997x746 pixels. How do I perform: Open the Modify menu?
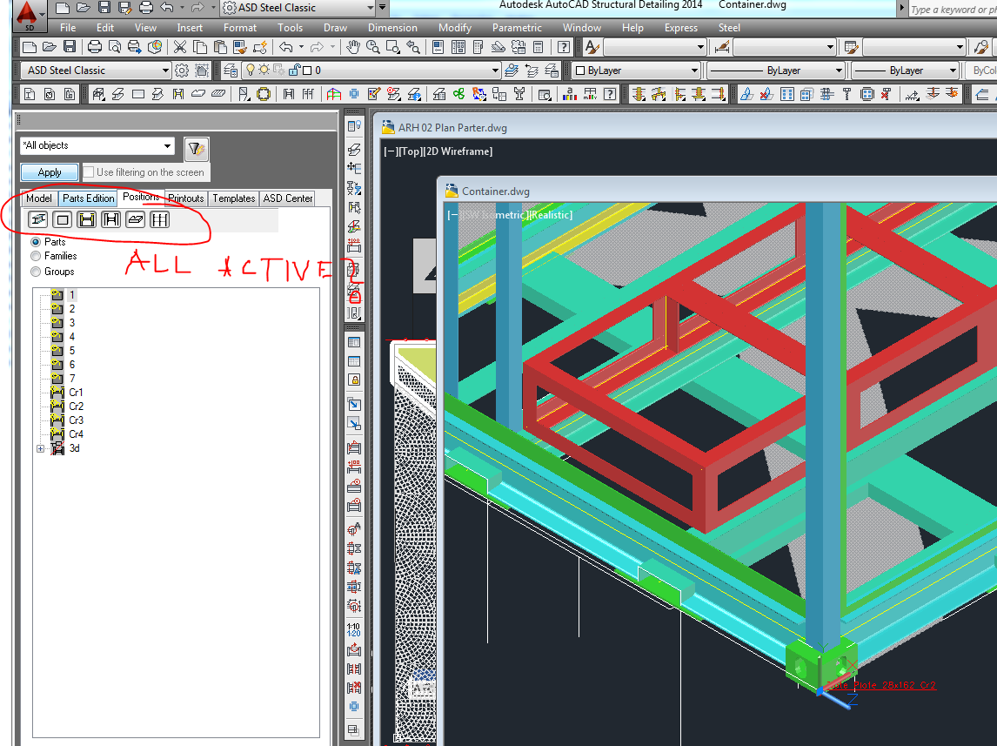(x=455, y=27)
